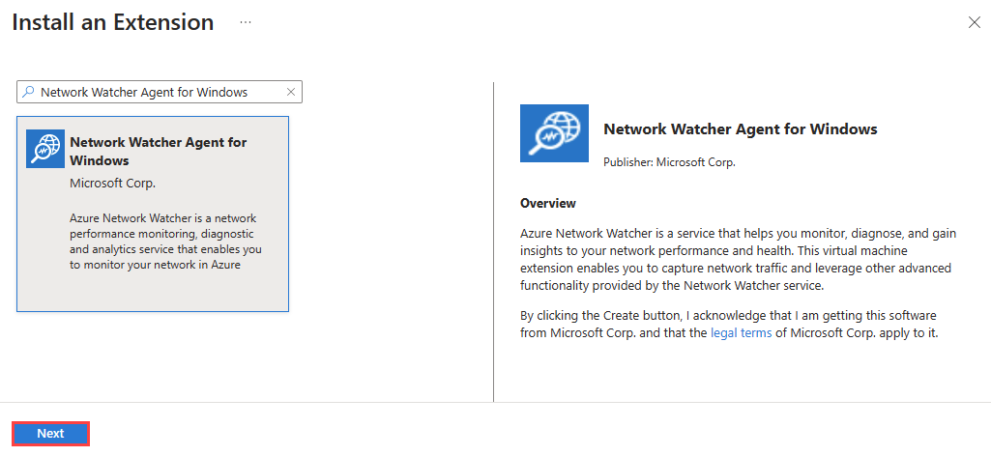The image size is (991, 456).
Task: Open the ellipsis more options menu
Action: pos(246,23)
